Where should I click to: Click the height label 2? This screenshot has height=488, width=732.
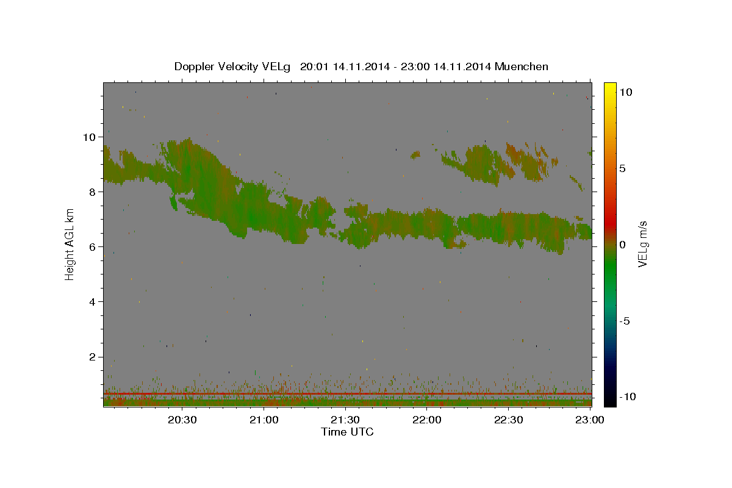(91, 357)
